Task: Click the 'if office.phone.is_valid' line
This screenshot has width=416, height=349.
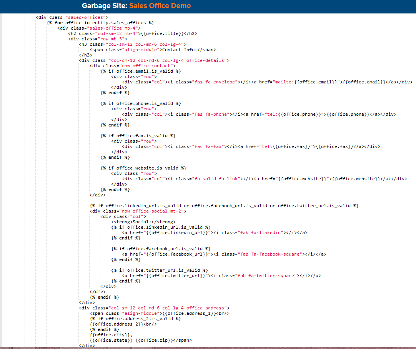Action: pos(141,104)
